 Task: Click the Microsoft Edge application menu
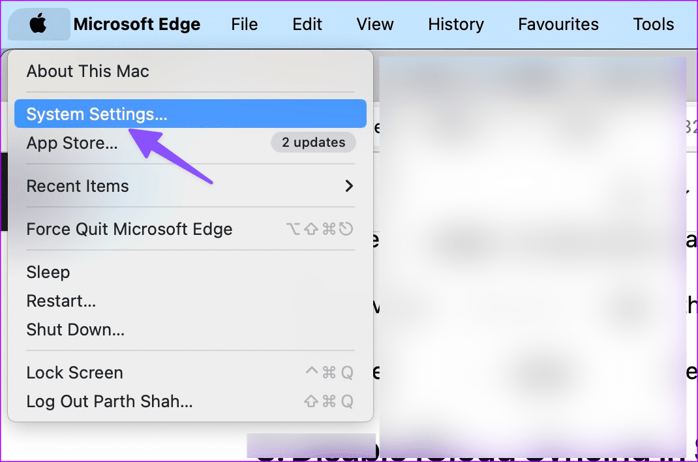[x=137, y=24]
